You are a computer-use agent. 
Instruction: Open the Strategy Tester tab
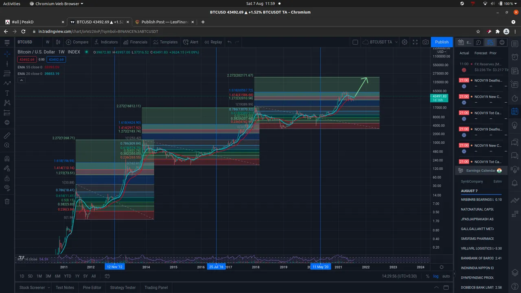tap(123, 287)
